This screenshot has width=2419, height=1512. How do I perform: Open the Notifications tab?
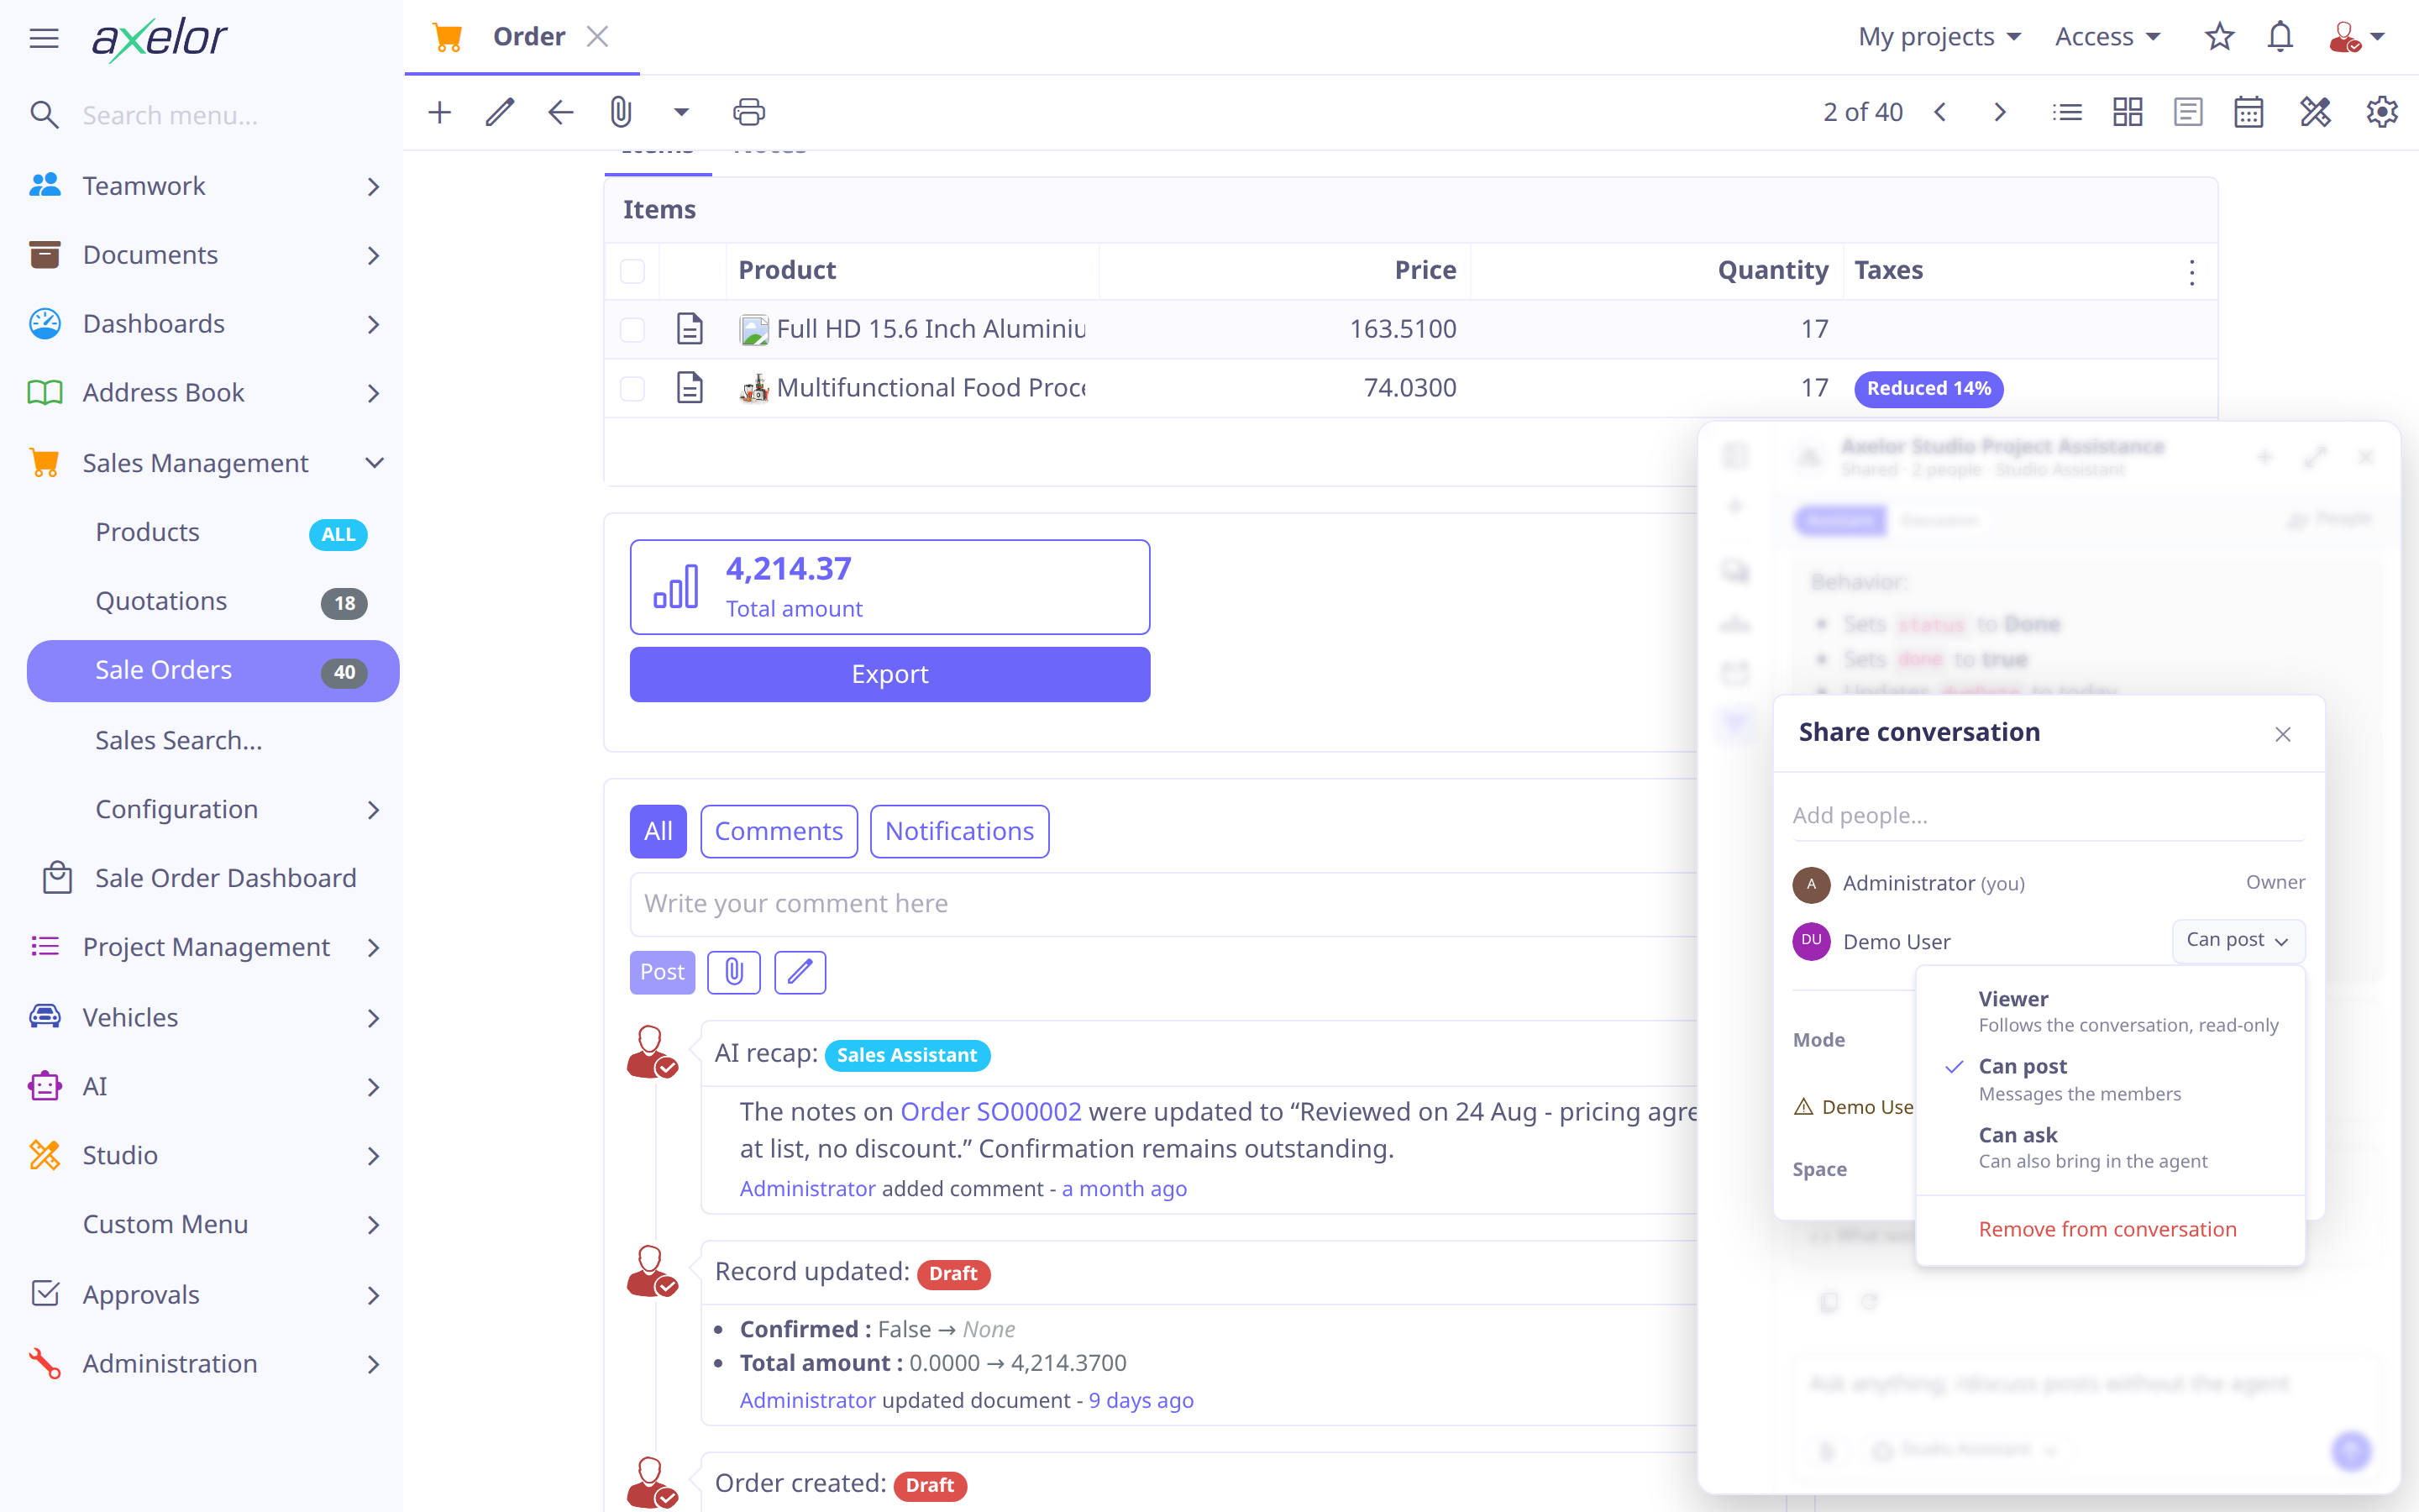coord(958,831)
